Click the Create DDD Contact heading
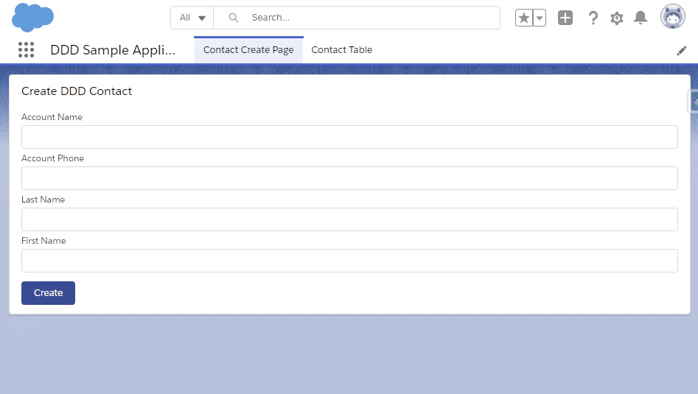Screen dimensions: 698x394 click(x=77, y=91)
